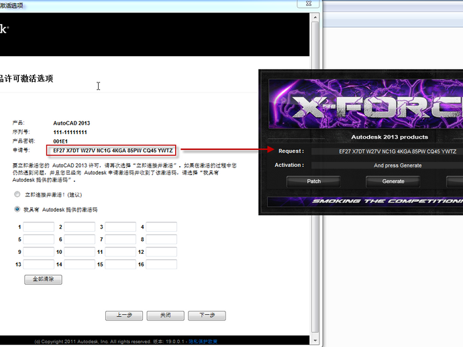The height and width of the screenshot is (347, 463).
Task: Click activation code field number 9
Action: 39,252
